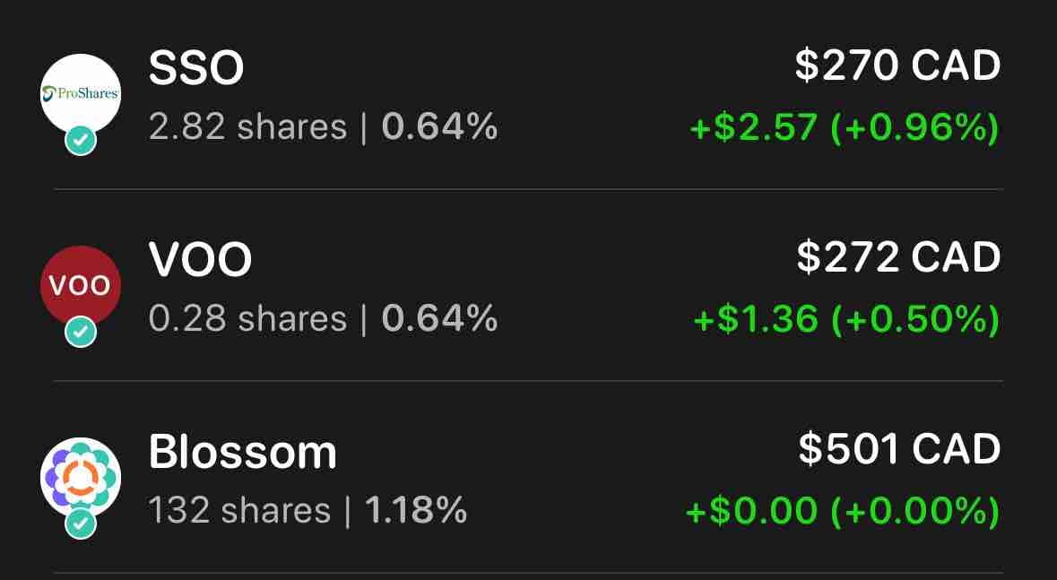Tap the $272 CAD value for VOO
1057x580 pixels.
pyautogui.click(x=898, y=257)
